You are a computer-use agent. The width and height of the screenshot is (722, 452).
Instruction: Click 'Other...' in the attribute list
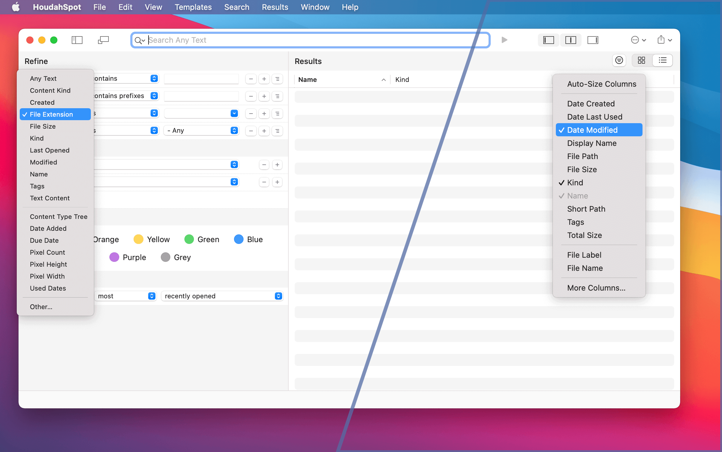tap(41, 306)
